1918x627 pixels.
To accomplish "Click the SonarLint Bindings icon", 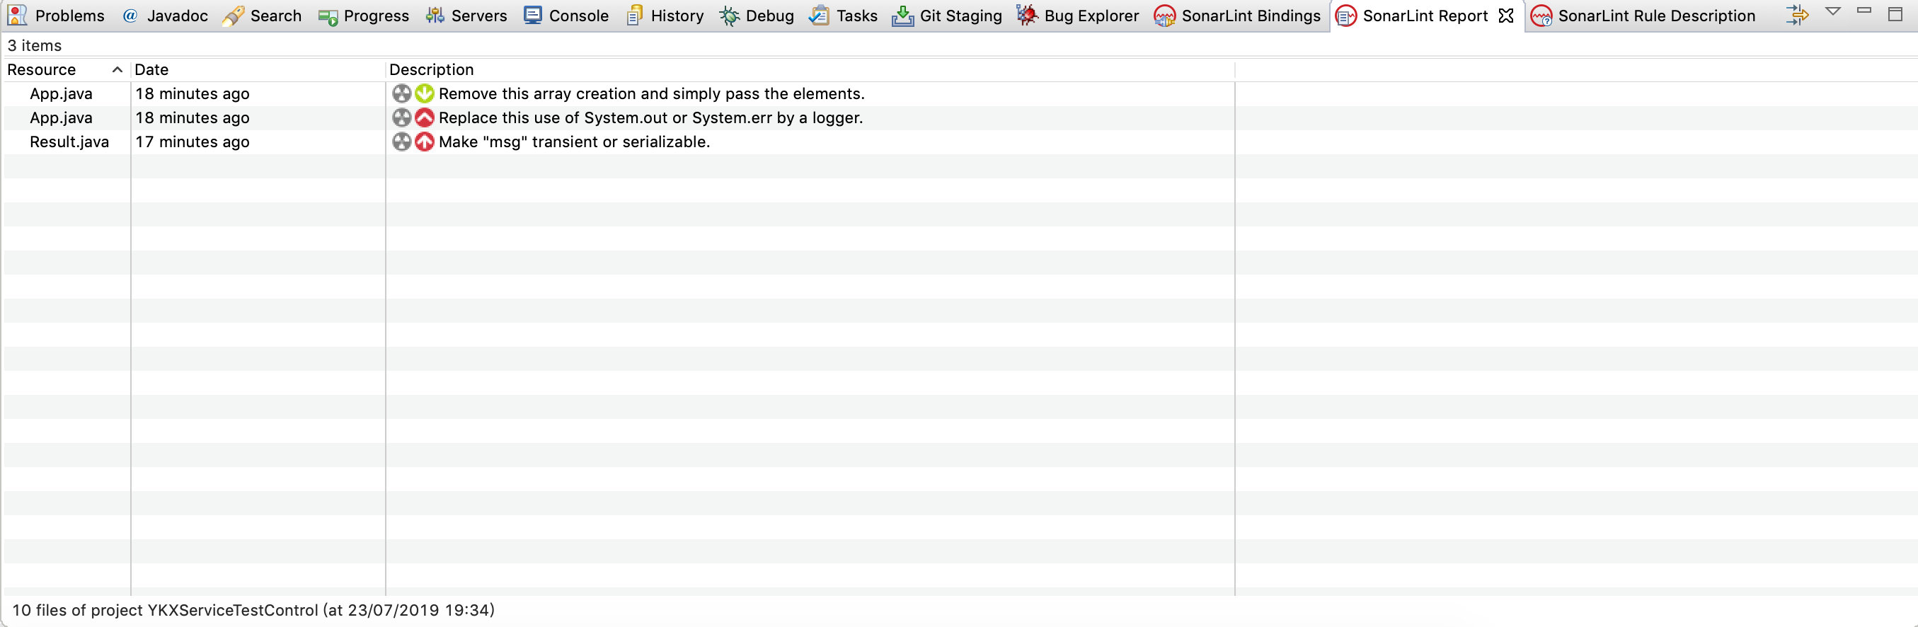I will tap(1164, 16).
